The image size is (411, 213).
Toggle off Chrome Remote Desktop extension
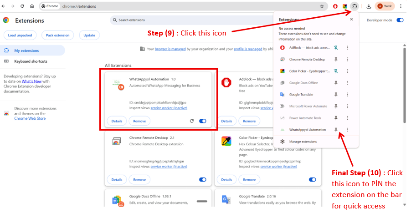click(x=203, y=180)
